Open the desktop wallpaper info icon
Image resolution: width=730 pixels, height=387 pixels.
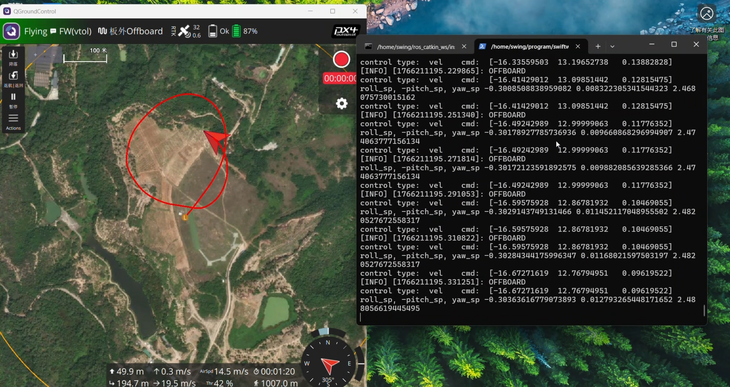click(707, 14)
